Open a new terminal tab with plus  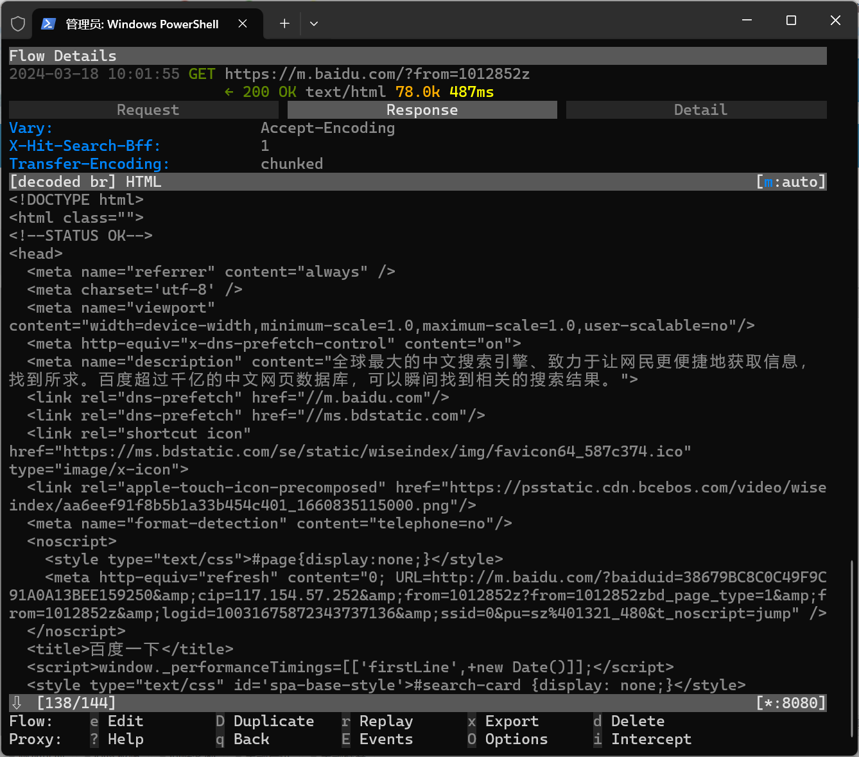[284, 24]
